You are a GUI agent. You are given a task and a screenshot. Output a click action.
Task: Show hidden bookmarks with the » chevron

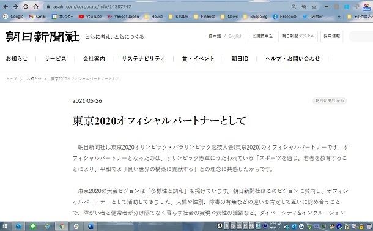[339, 17]
